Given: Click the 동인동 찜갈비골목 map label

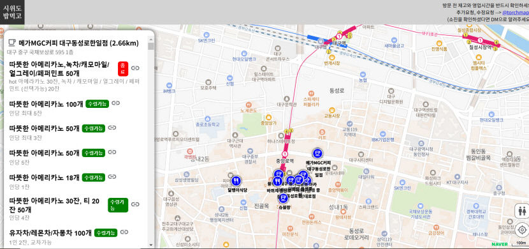Looking at the screenshot, I should 479,155.
